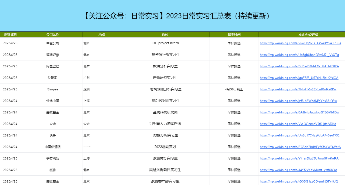
Task: Open the 字节跳动 weixin application link
Action: click(299, 158)
